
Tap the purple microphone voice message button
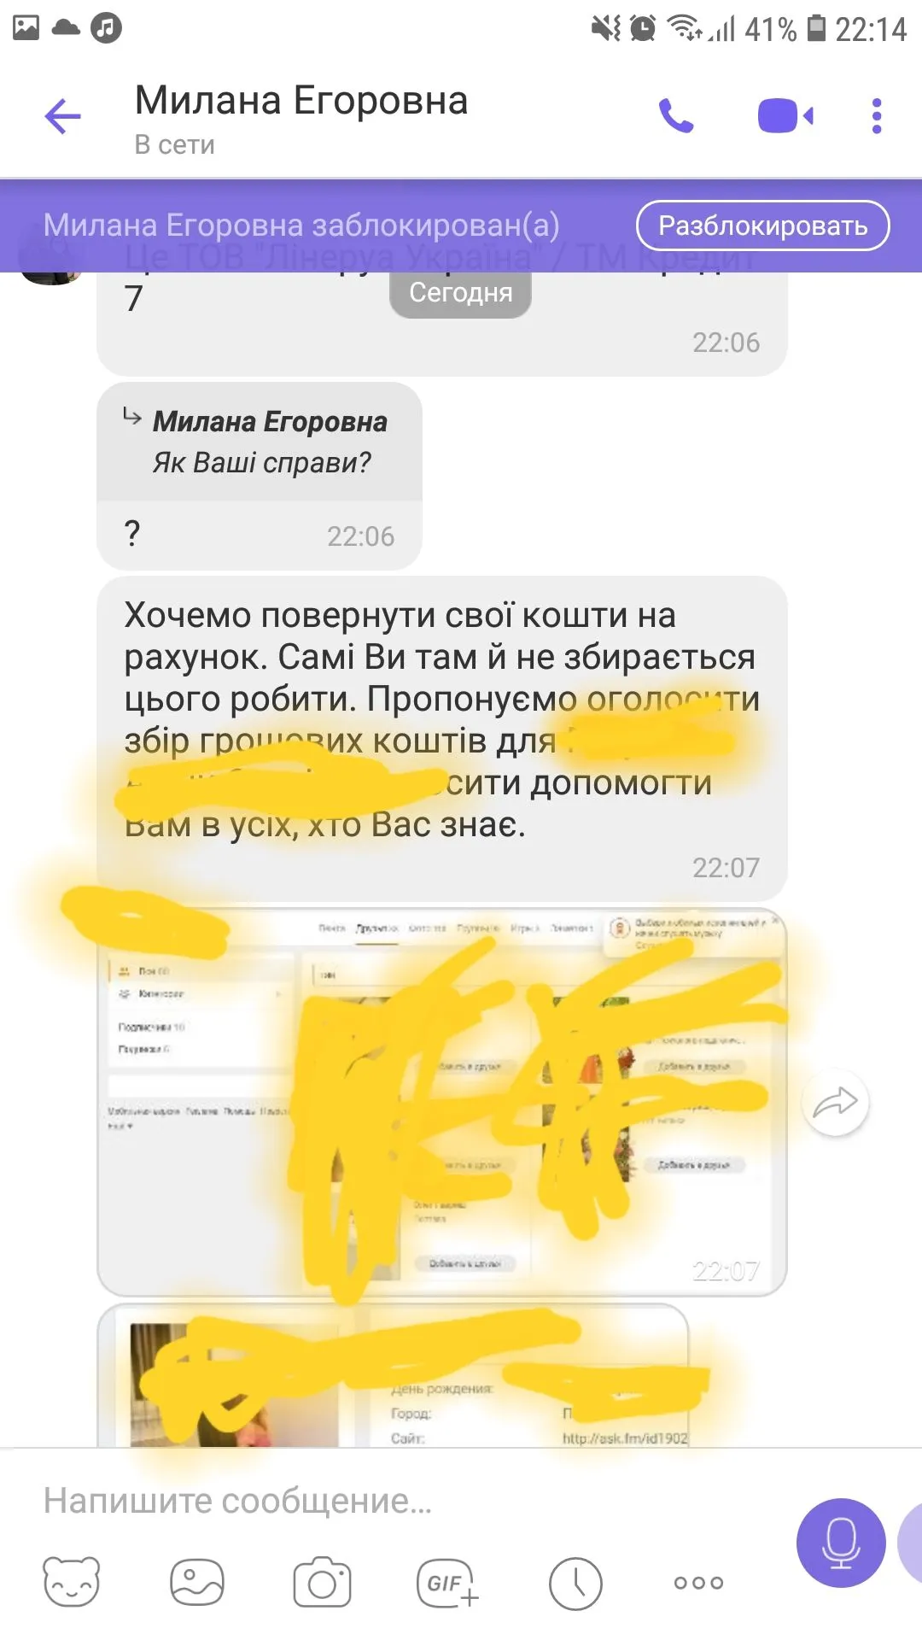point(841,1543)
